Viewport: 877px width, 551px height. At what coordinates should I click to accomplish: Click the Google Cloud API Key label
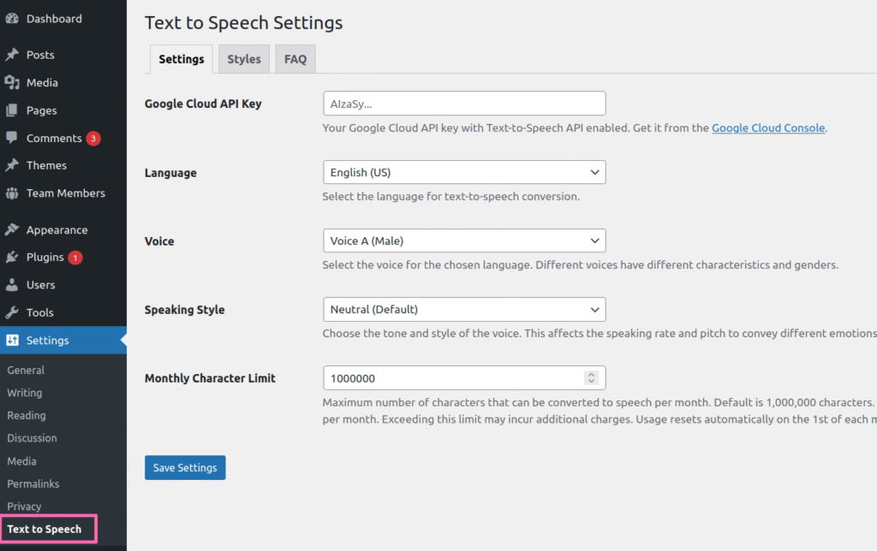pyautogui.click(x=203, y=104)
